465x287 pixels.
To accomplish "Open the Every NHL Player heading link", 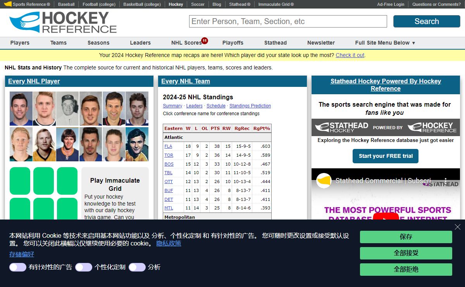I will pyautogui.click(x=34, y=81).
